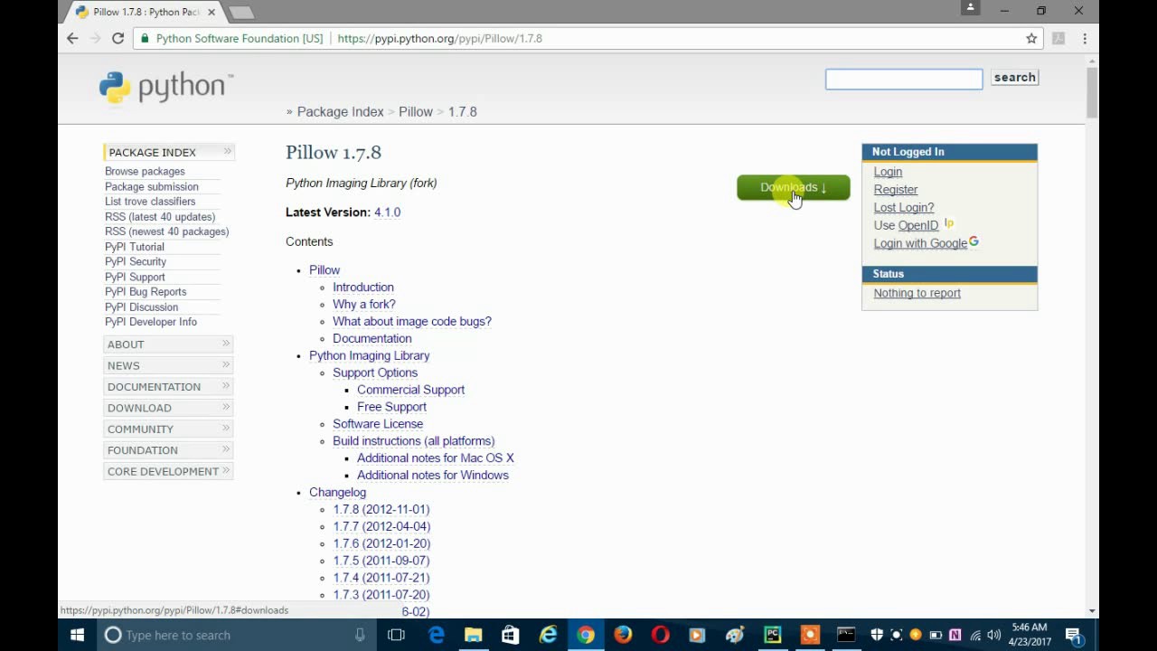Image resolution: width=1157 pixels, height=651 pixels.
Task: Expand the NEWS sidebar menu
Action: [x=169, y=365]
